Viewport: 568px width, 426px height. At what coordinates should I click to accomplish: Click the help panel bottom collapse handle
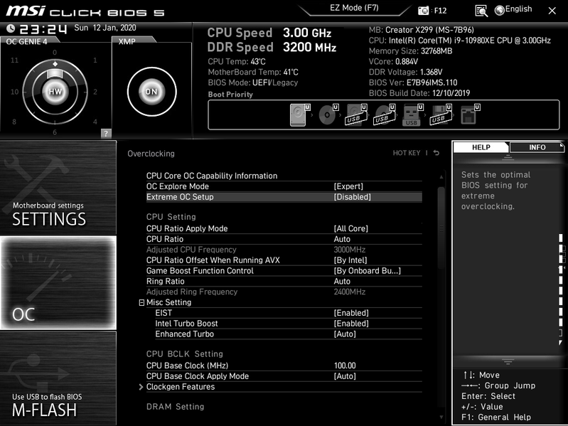point(508,361)
